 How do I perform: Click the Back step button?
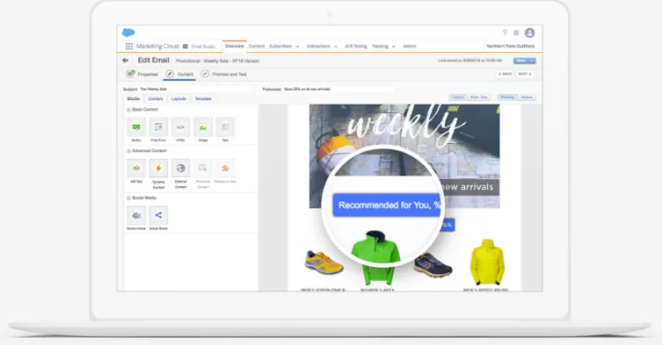coord(505,74)
